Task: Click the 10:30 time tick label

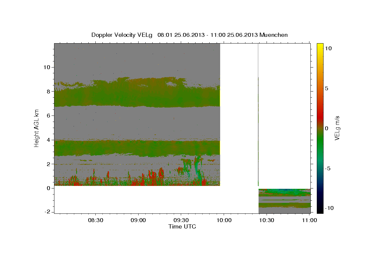Action: point(266,220)
